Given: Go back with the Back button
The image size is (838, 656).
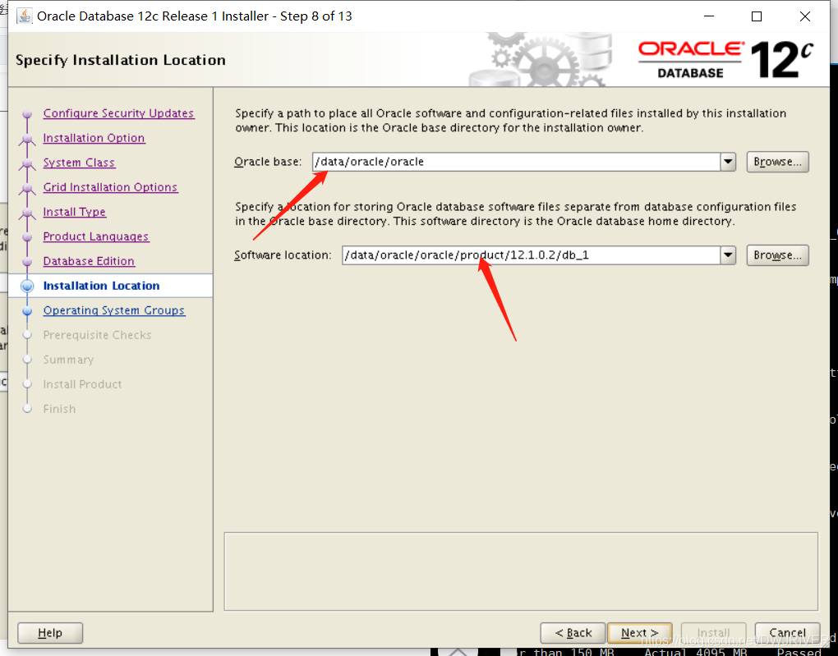Looking at the screenshot, I should tap(573, 633).
